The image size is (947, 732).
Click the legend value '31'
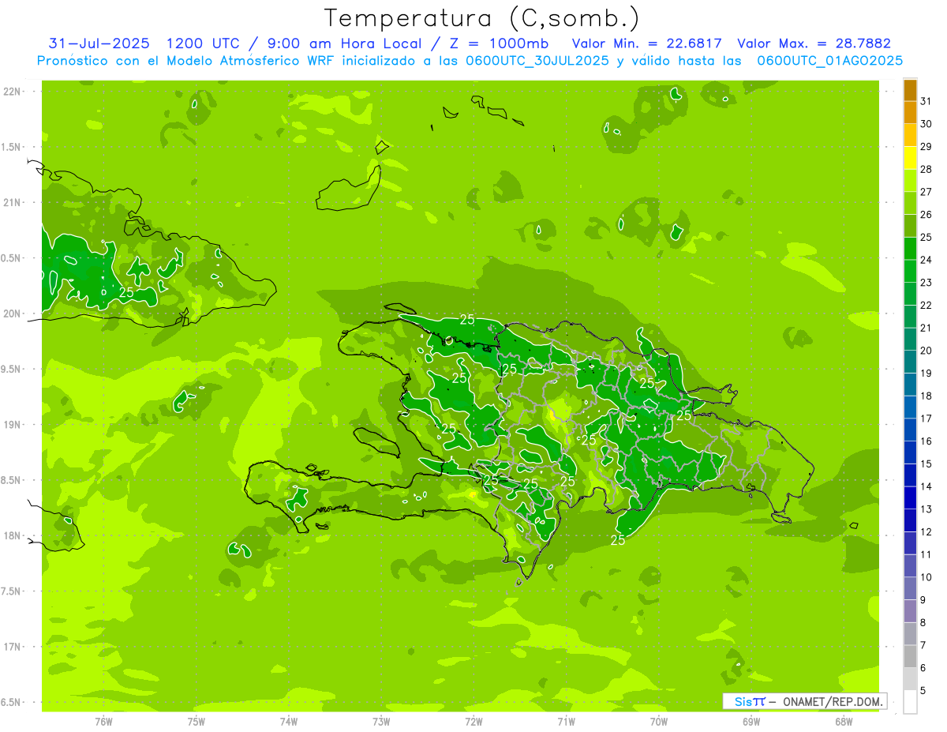click(926, 101)
